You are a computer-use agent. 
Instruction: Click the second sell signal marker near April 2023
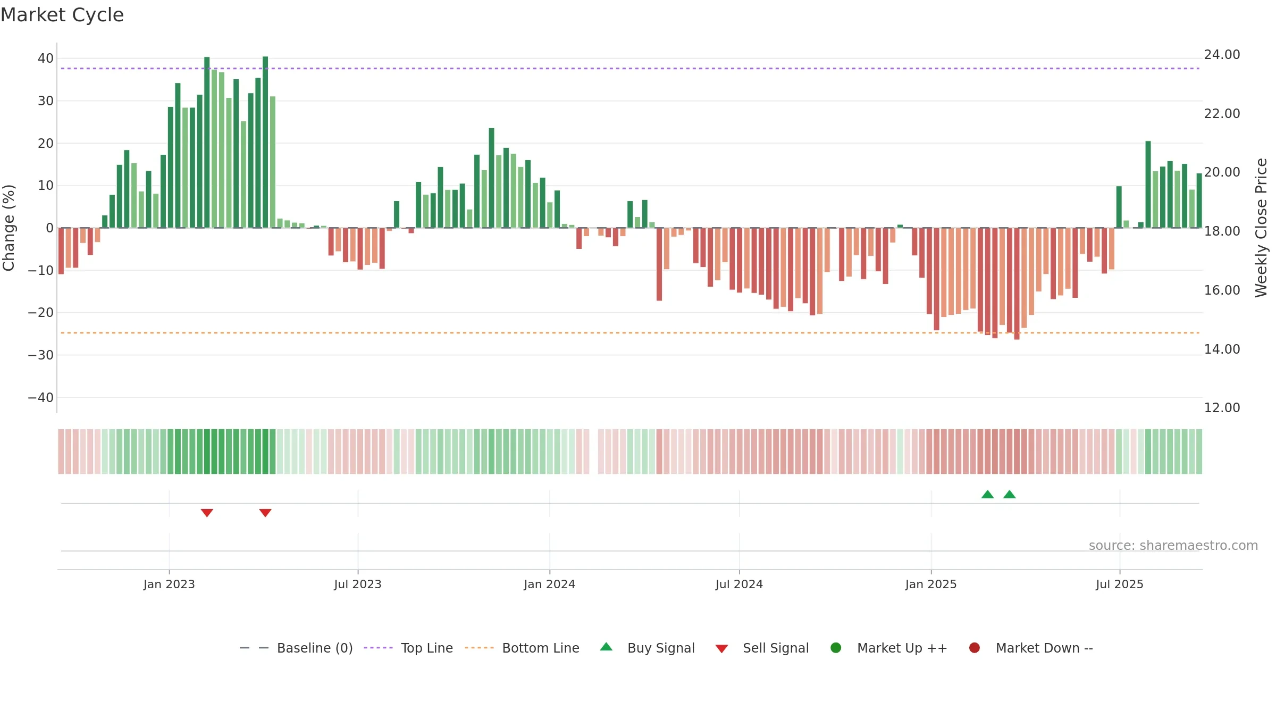(x=265, y=513)
